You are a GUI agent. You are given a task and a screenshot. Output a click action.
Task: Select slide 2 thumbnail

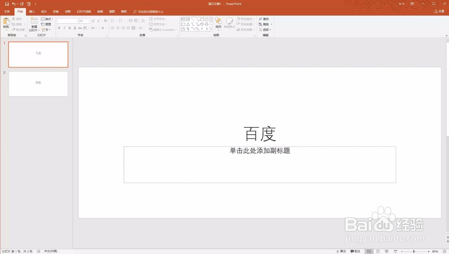(x=38, y=84)
